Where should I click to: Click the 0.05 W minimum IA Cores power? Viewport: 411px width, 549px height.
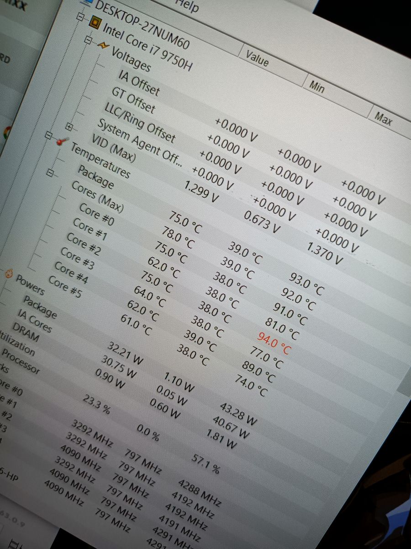coord(172,394)
